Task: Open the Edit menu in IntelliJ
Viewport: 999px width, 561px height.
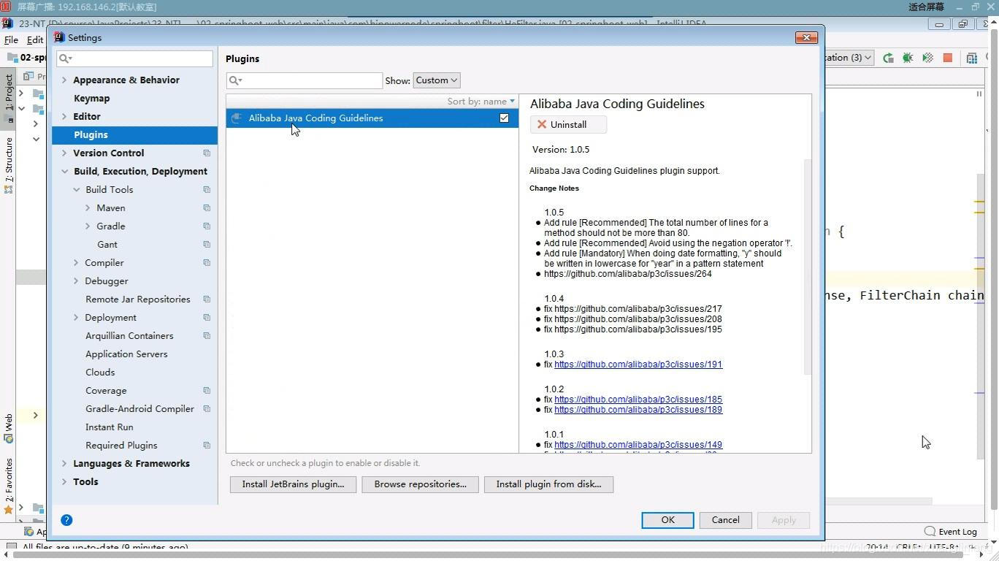Action: (x=34, y=39)
